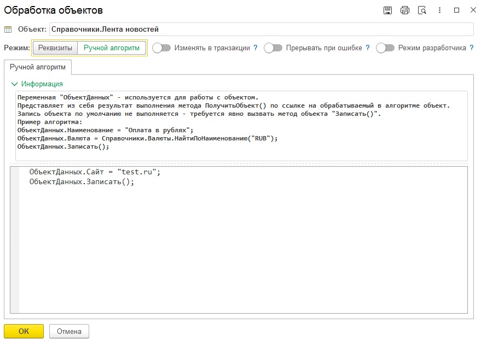481x341 pixels.
Task: Open the Ручной алгоритм tab
Action: pos(38,67)
